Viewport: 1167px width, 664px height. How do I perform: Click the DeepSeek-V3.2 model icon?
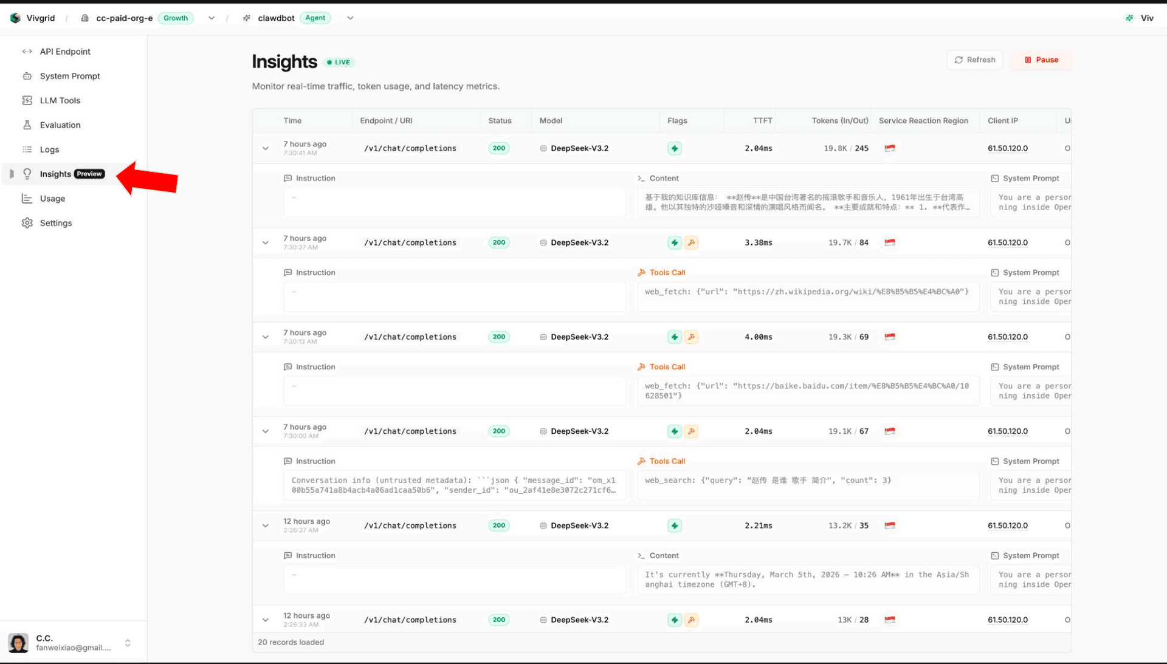543,148
